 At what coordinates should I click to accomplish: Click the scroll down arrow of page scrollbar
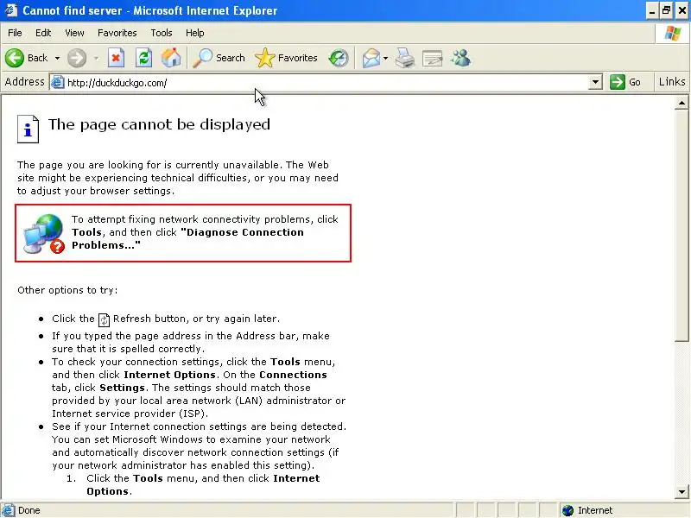pos(681,491)
